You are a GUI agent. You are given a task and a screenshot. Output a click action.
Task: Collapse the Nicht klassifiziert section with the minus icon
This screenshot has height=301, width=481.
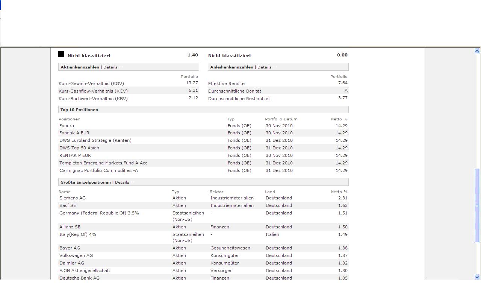click(61, 54)
